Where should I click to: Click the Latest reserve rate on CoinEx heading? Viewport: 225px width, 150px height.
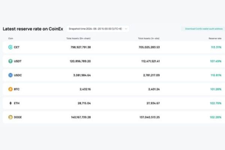pos(33,29)
